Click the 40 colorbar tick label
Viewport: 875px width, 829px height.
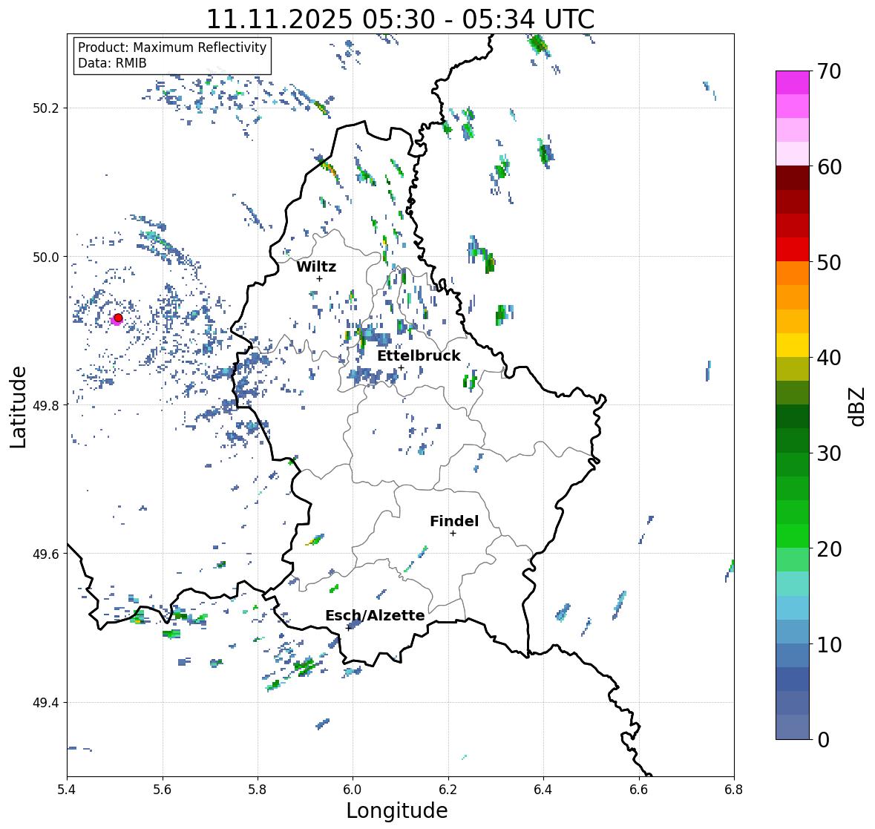point(829,358)
